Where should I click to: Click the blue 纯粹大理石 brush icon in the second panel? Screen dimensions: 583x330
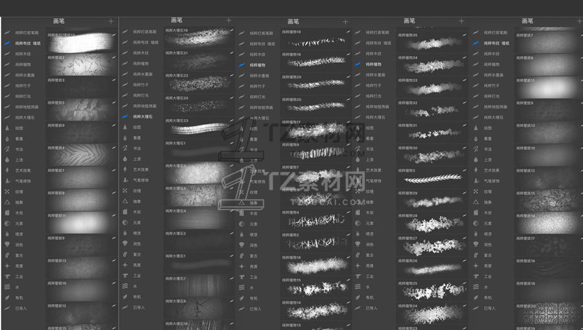125,116
